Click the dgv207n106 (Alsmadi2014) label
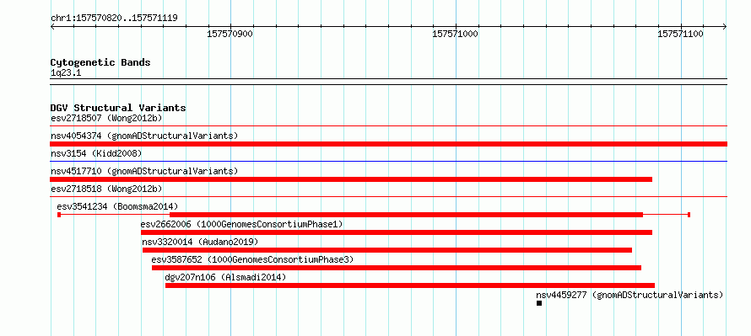 pos(225,277)
